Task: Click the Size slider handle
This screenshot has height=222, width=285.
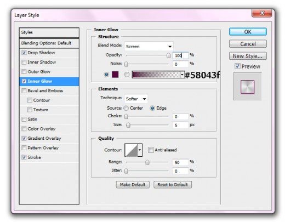Action: point(128,125)
